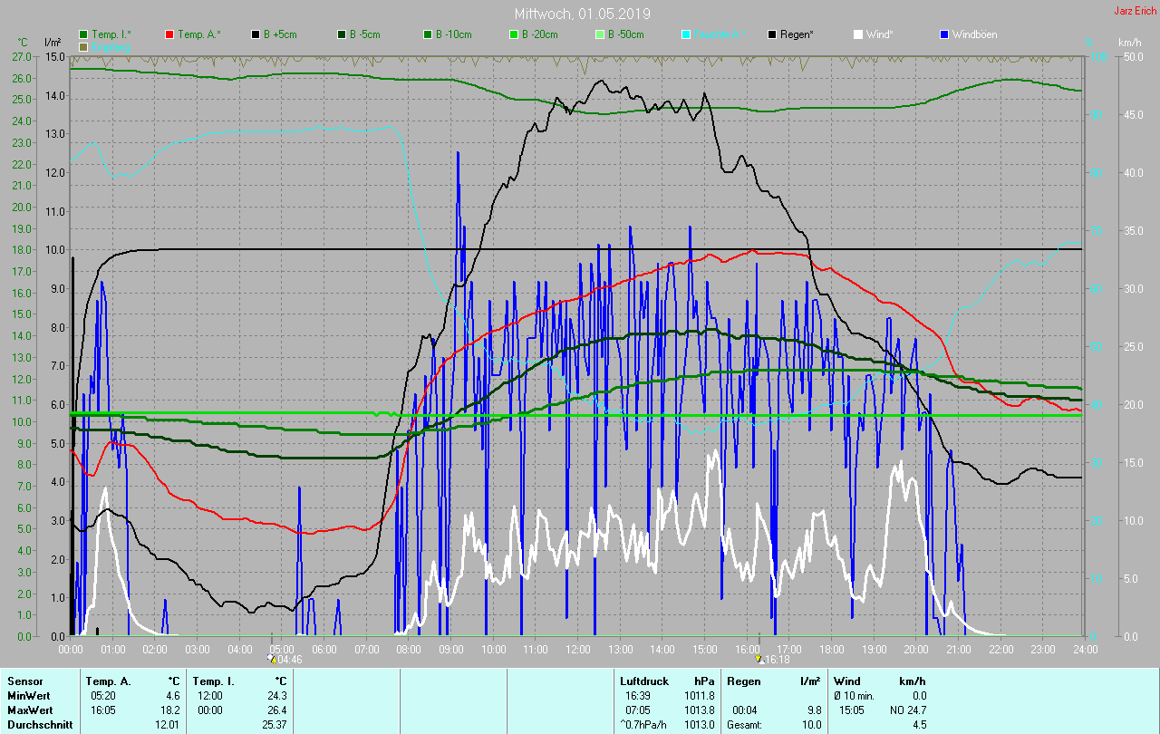Click the sunrise marker icon at 04:46
The width and height of the screenshot is (1160, 734).
pyautogui.click(x=272, y=660)
